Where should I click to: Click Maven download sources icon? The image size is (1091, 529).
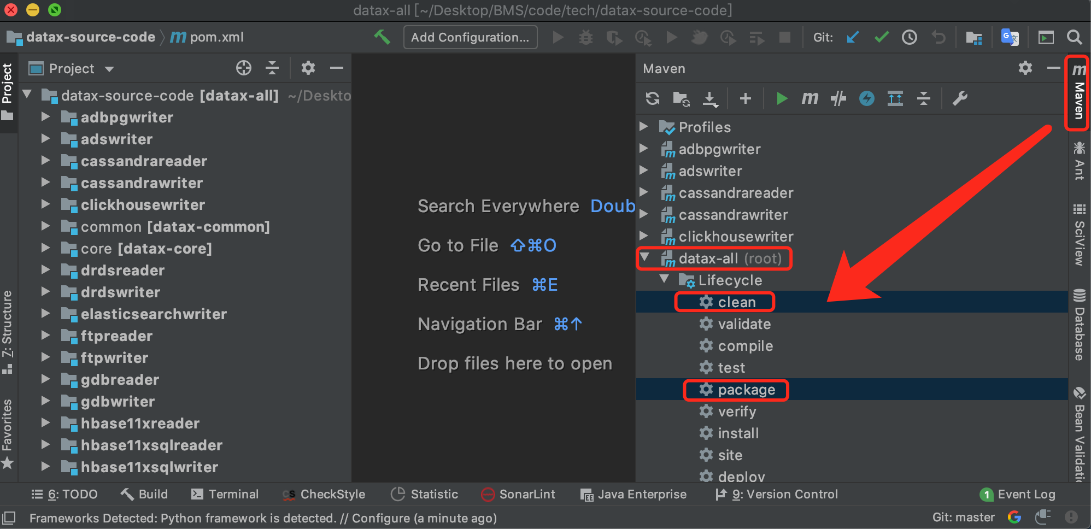[710, 98]
